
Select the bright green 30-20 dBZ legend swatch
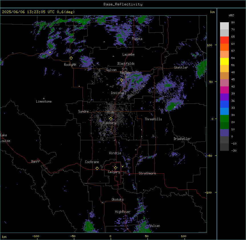coord(224,119)
